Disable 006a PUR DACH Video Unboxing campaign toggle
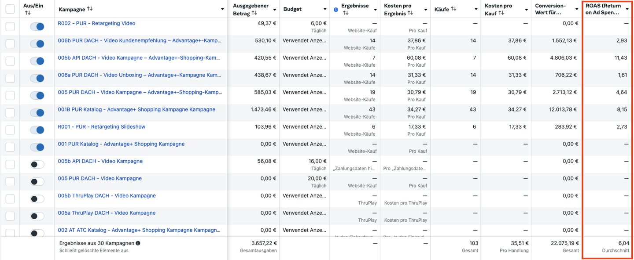The height and width of the screenshot is (260, 634). pyautogui.click(x=37, y=78)
